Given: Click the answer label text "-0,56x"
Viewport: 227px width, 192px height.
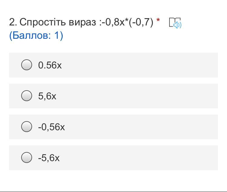Looking at the screenshot, I should [x=51, y=127].
